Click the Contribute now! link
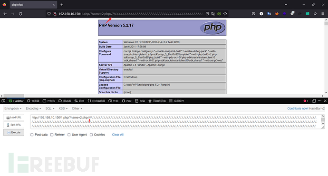 tap(298, 108)
